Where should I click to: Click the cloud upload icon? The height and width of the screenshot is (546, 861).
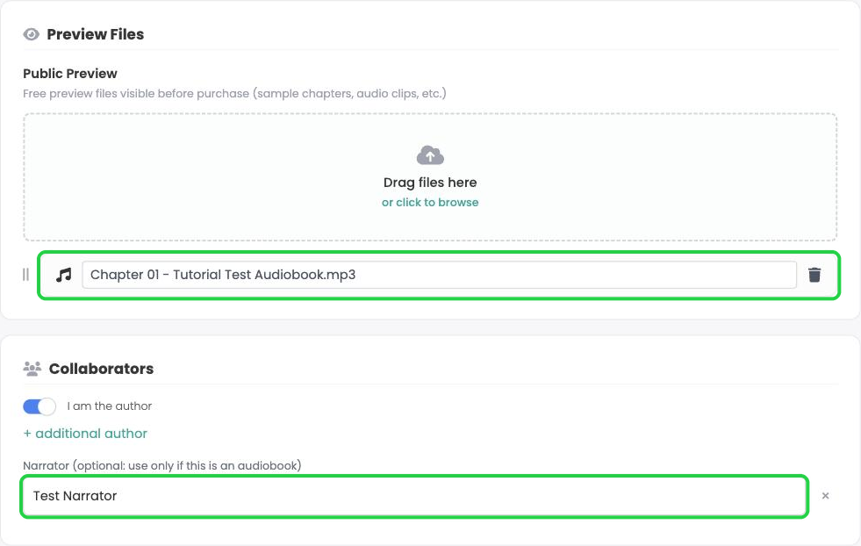click(x=430, y=155)
